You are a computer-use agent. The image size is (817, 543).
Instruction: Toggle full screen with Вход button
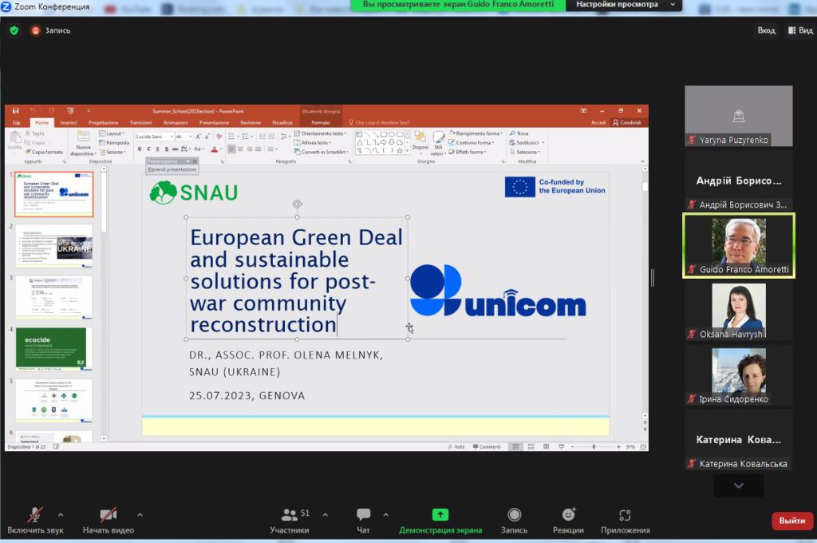coord(766,30)
